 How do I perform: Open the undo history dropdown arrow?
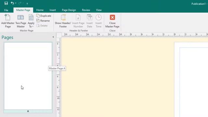point(16,3)
